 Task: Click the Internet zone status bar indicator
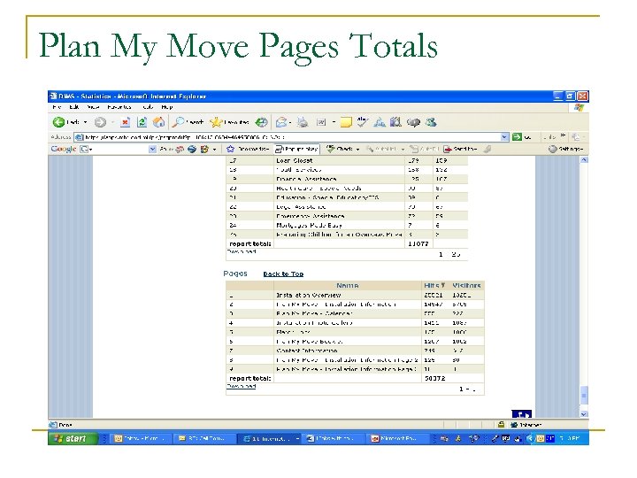(526, 425)
